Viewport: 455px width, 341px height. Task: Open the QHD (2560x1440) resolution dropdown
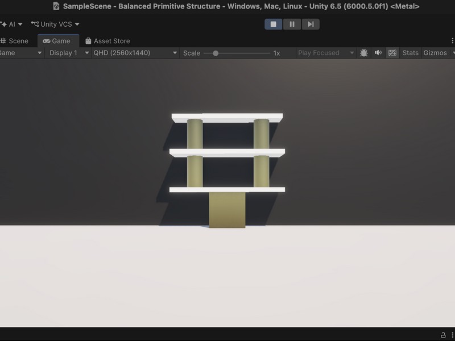(135, 53)
